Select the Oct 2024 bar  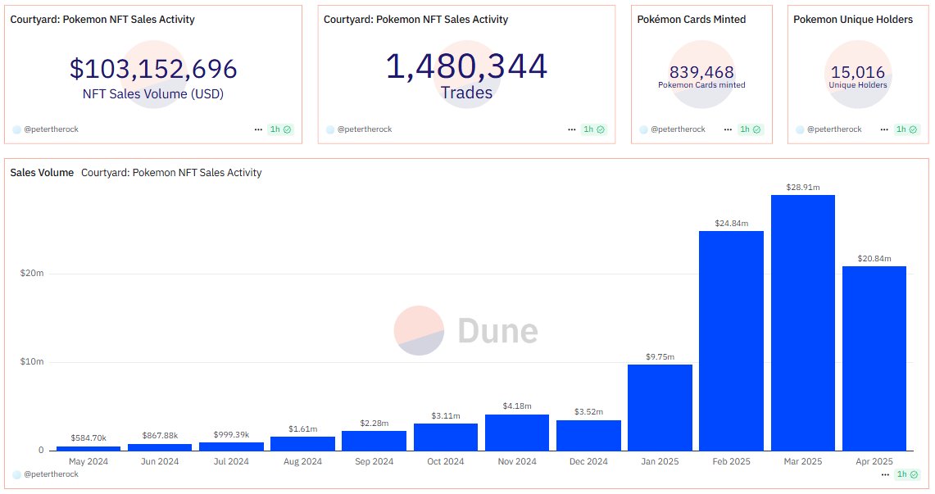point(446,437)
